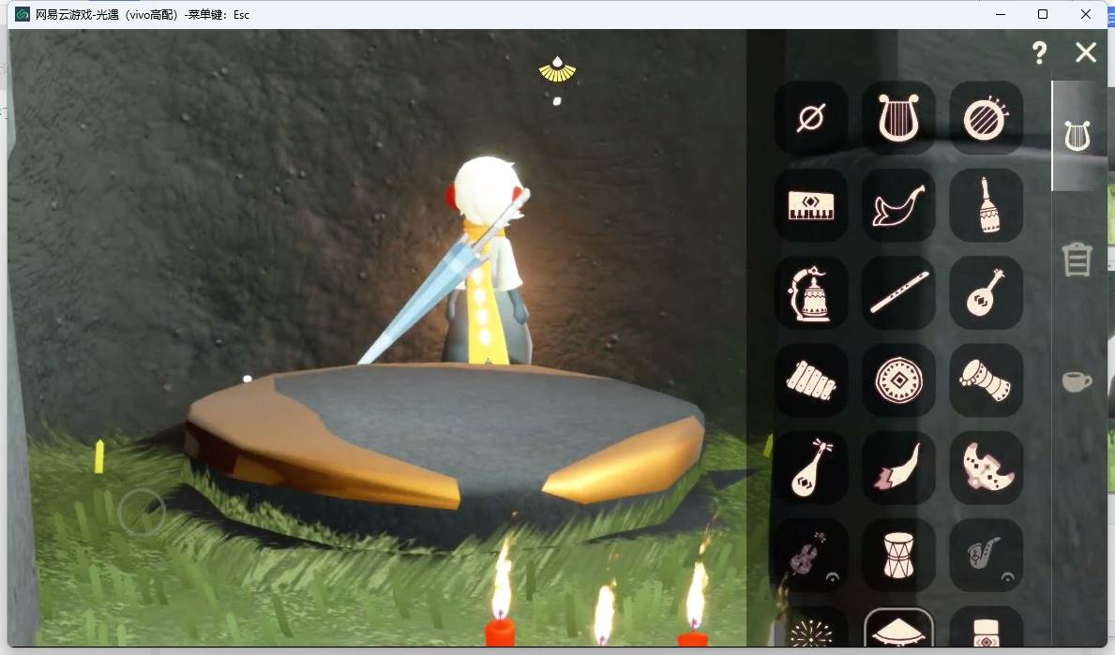Open the clipboard category tab
This screenshot has height=655, width=1115.
click(x=1077, y=259)
